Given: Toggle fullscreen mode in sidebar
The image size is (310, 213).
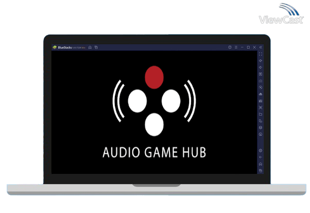Looking at the screenshot, I should click(261, 54).
